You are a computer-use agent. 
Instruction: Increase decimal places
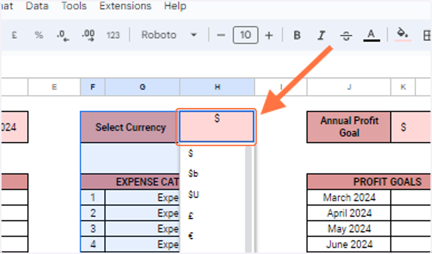(88, 35)
